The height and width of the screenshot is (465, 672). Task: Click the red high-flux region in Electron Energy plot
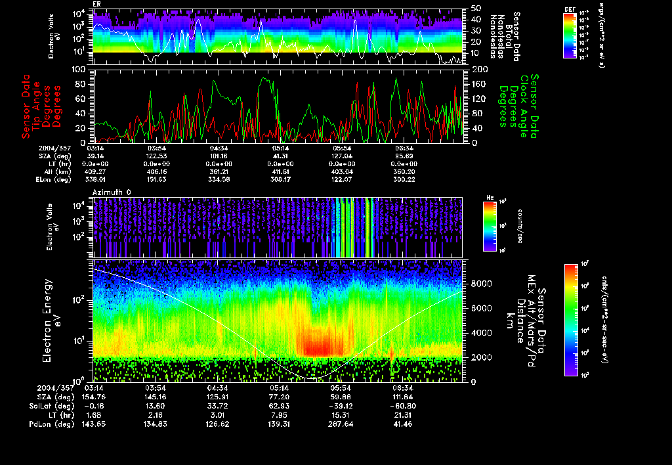point(322,342)
